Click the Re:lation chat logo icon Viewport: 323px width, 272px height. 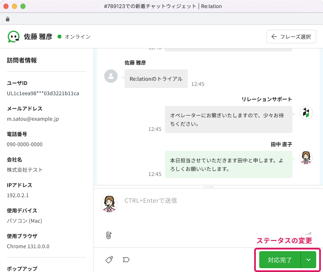(14, 37)
